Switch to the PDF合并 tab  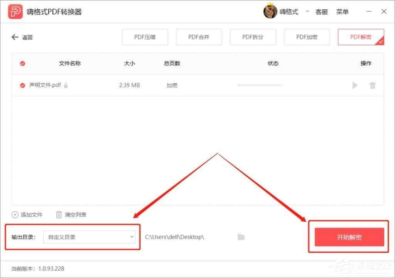pos(199,37)
